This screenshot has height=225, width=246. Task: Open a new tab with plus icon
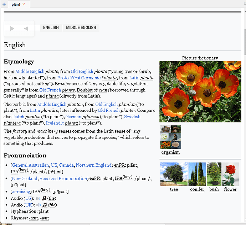[x=4, y=4]
